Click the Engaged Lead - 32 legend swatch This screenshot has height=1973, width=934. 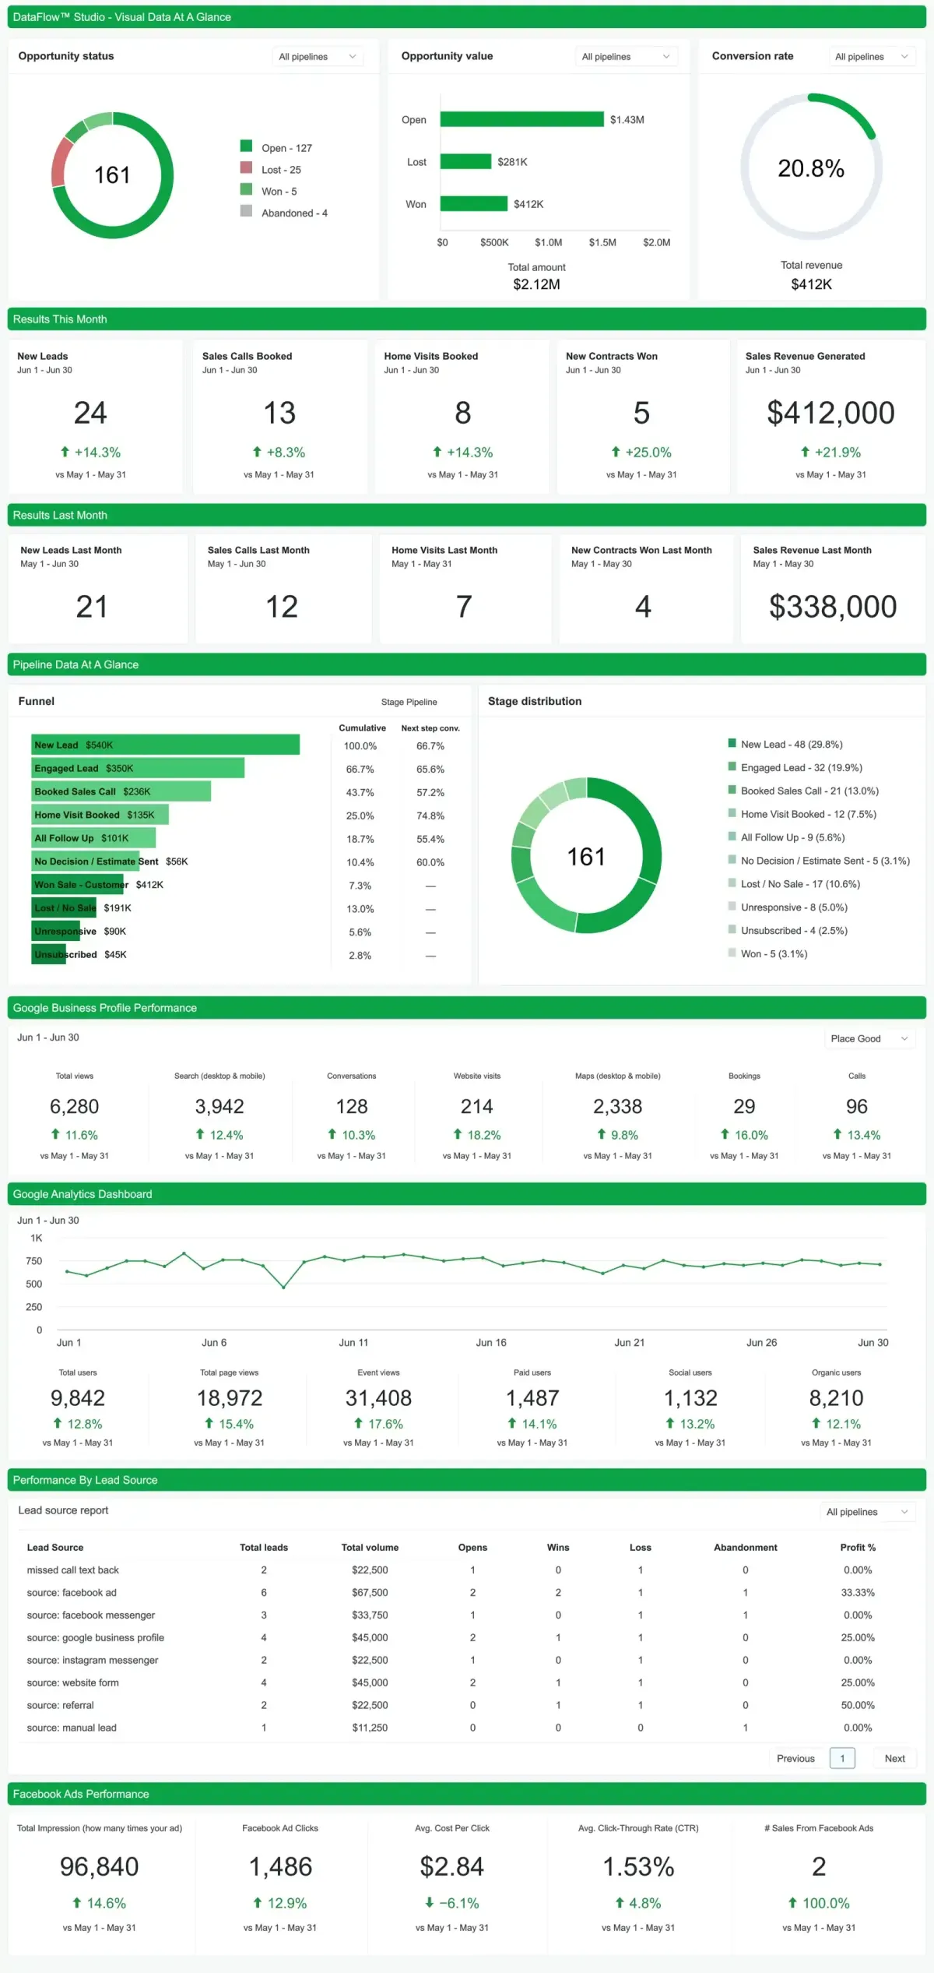(732, 766)
